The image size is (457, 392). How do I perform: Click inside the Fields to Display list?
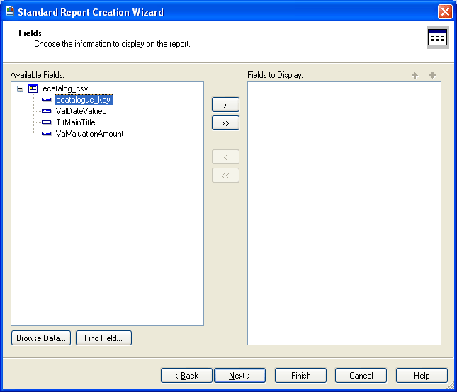coord(344,212)
